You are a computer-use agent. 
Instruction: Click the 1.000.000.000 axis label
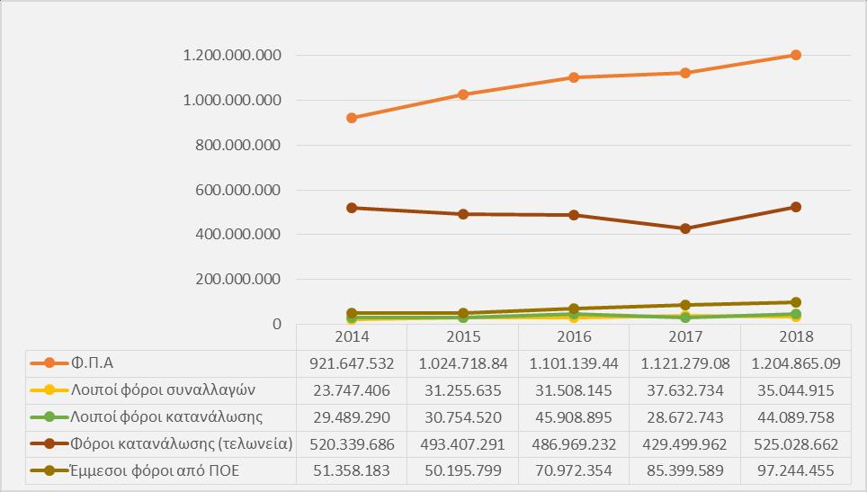tap(232, 100)
